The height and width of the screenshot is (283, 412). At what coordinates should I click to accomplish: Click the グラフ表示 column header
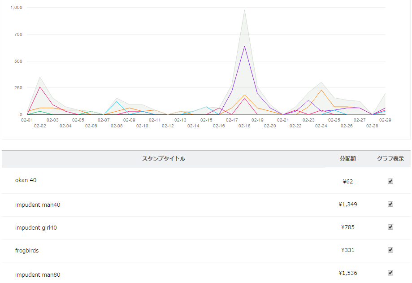tap(390, 159)
